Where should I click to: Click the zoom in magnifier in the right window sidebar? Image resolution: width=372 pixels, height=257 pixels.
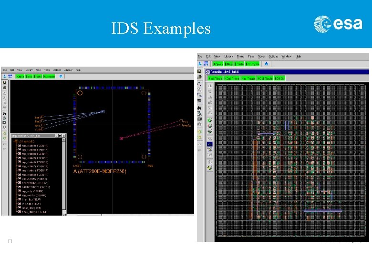click(199, 84)
